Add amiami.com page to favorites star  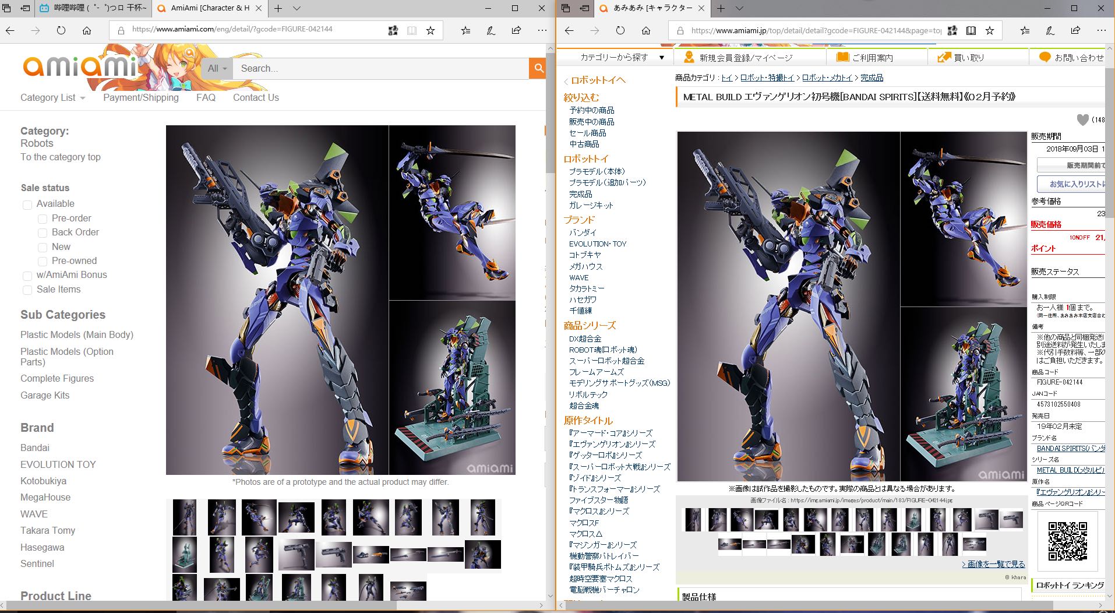point(431,30)
